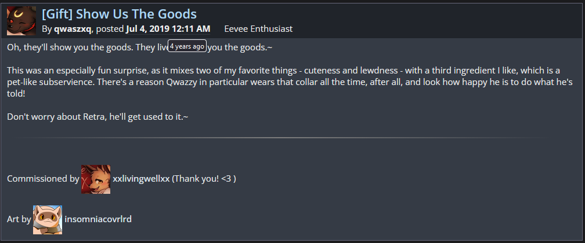Click the "Commissioned by" label

43,179
